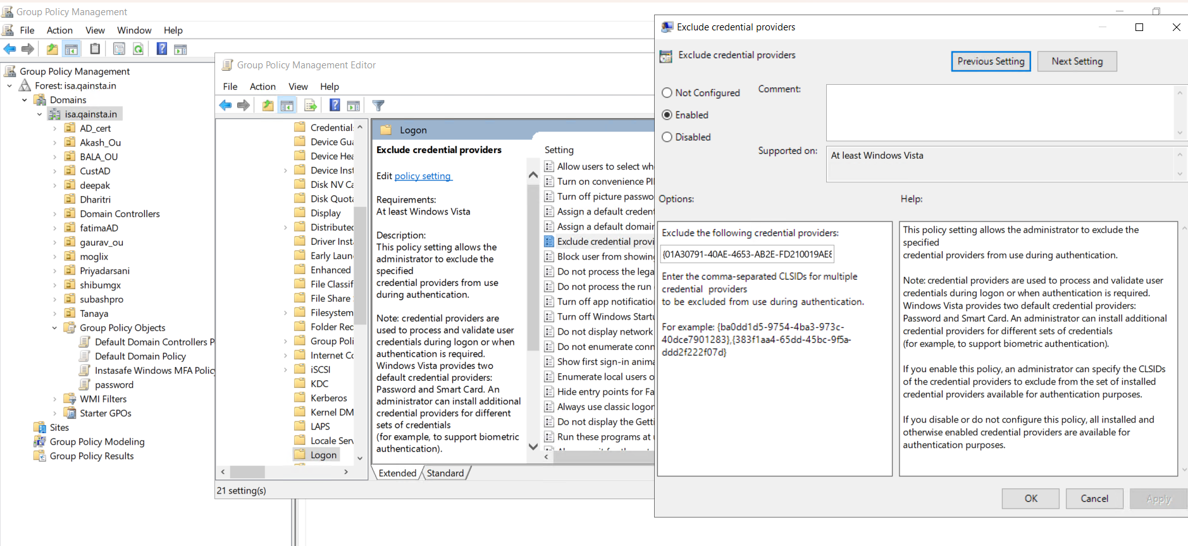
Task: Open File menu in Group Policy Management
Action: [x=27, y=30]
